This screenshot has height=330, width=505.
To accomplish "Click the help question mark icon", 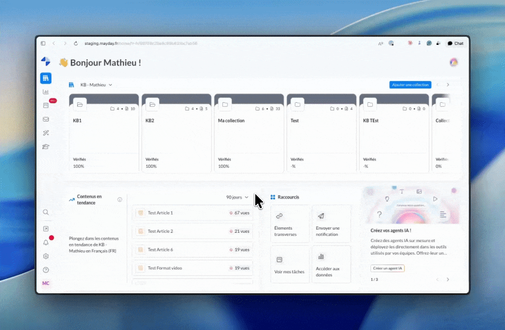I will (45, 270).
